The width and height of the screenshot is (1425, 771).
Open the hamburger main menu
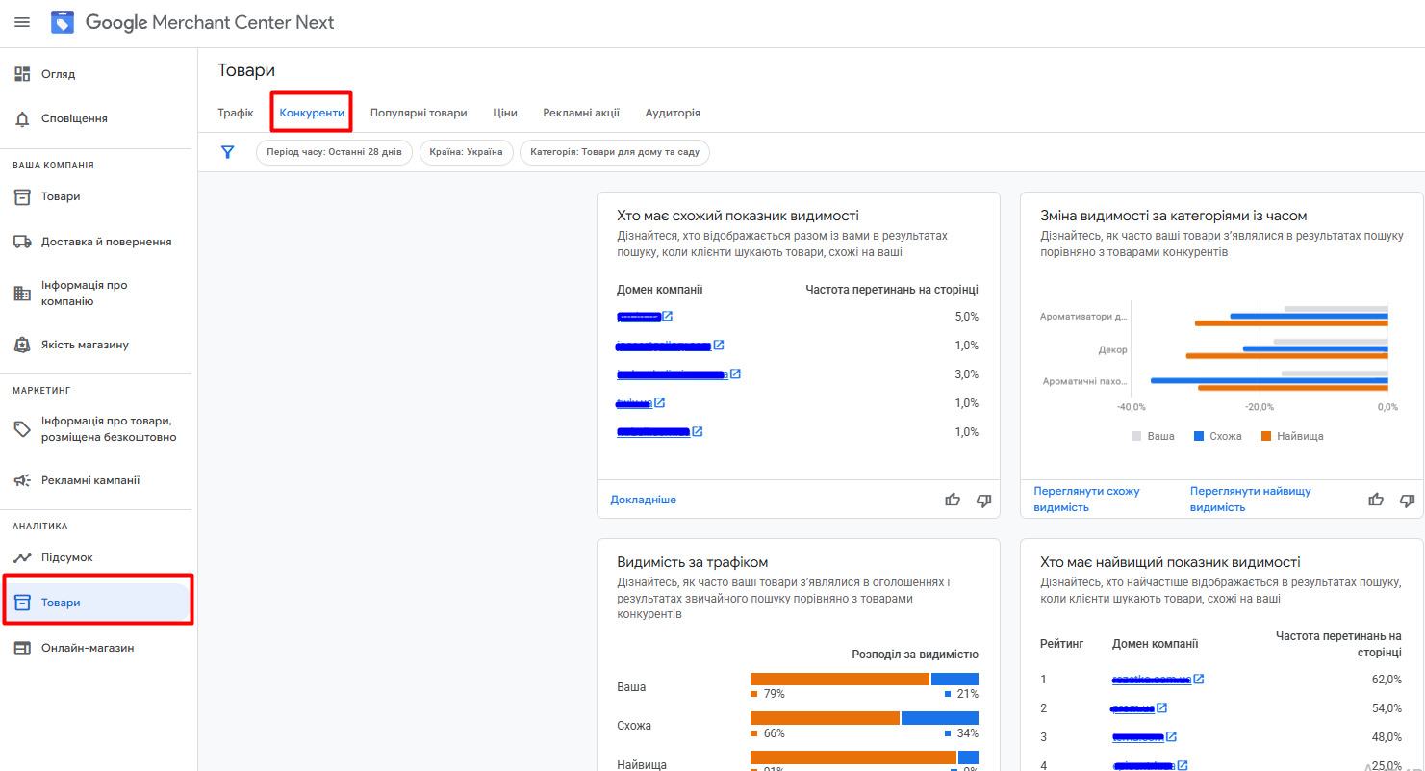click(22, 22)
